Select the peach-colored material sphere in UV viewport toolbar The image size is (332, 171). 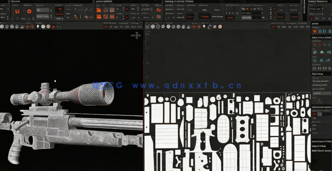220,27
